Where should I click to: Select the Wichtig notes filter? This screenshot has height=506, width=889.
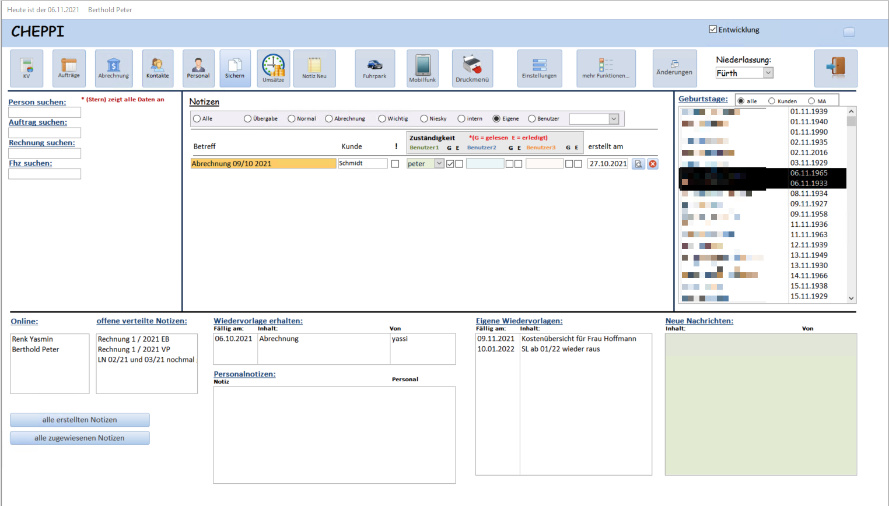click(x=382, y=118)
